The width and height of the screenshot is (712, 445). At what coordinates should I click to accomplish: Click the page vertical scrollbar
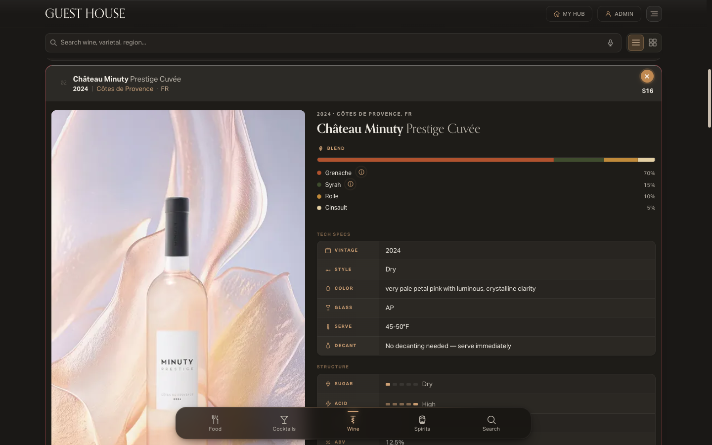(710, 99)
